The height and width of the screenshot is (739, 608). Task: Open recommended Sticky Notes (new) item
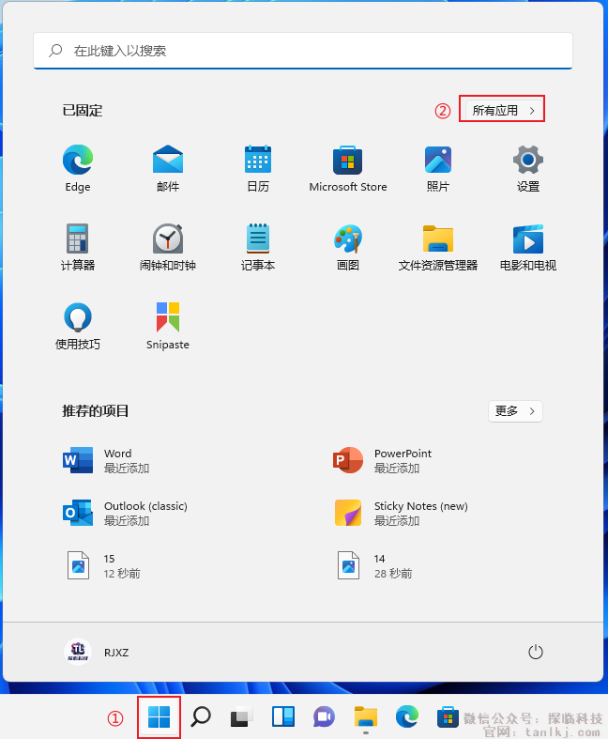tap(401, 513)
